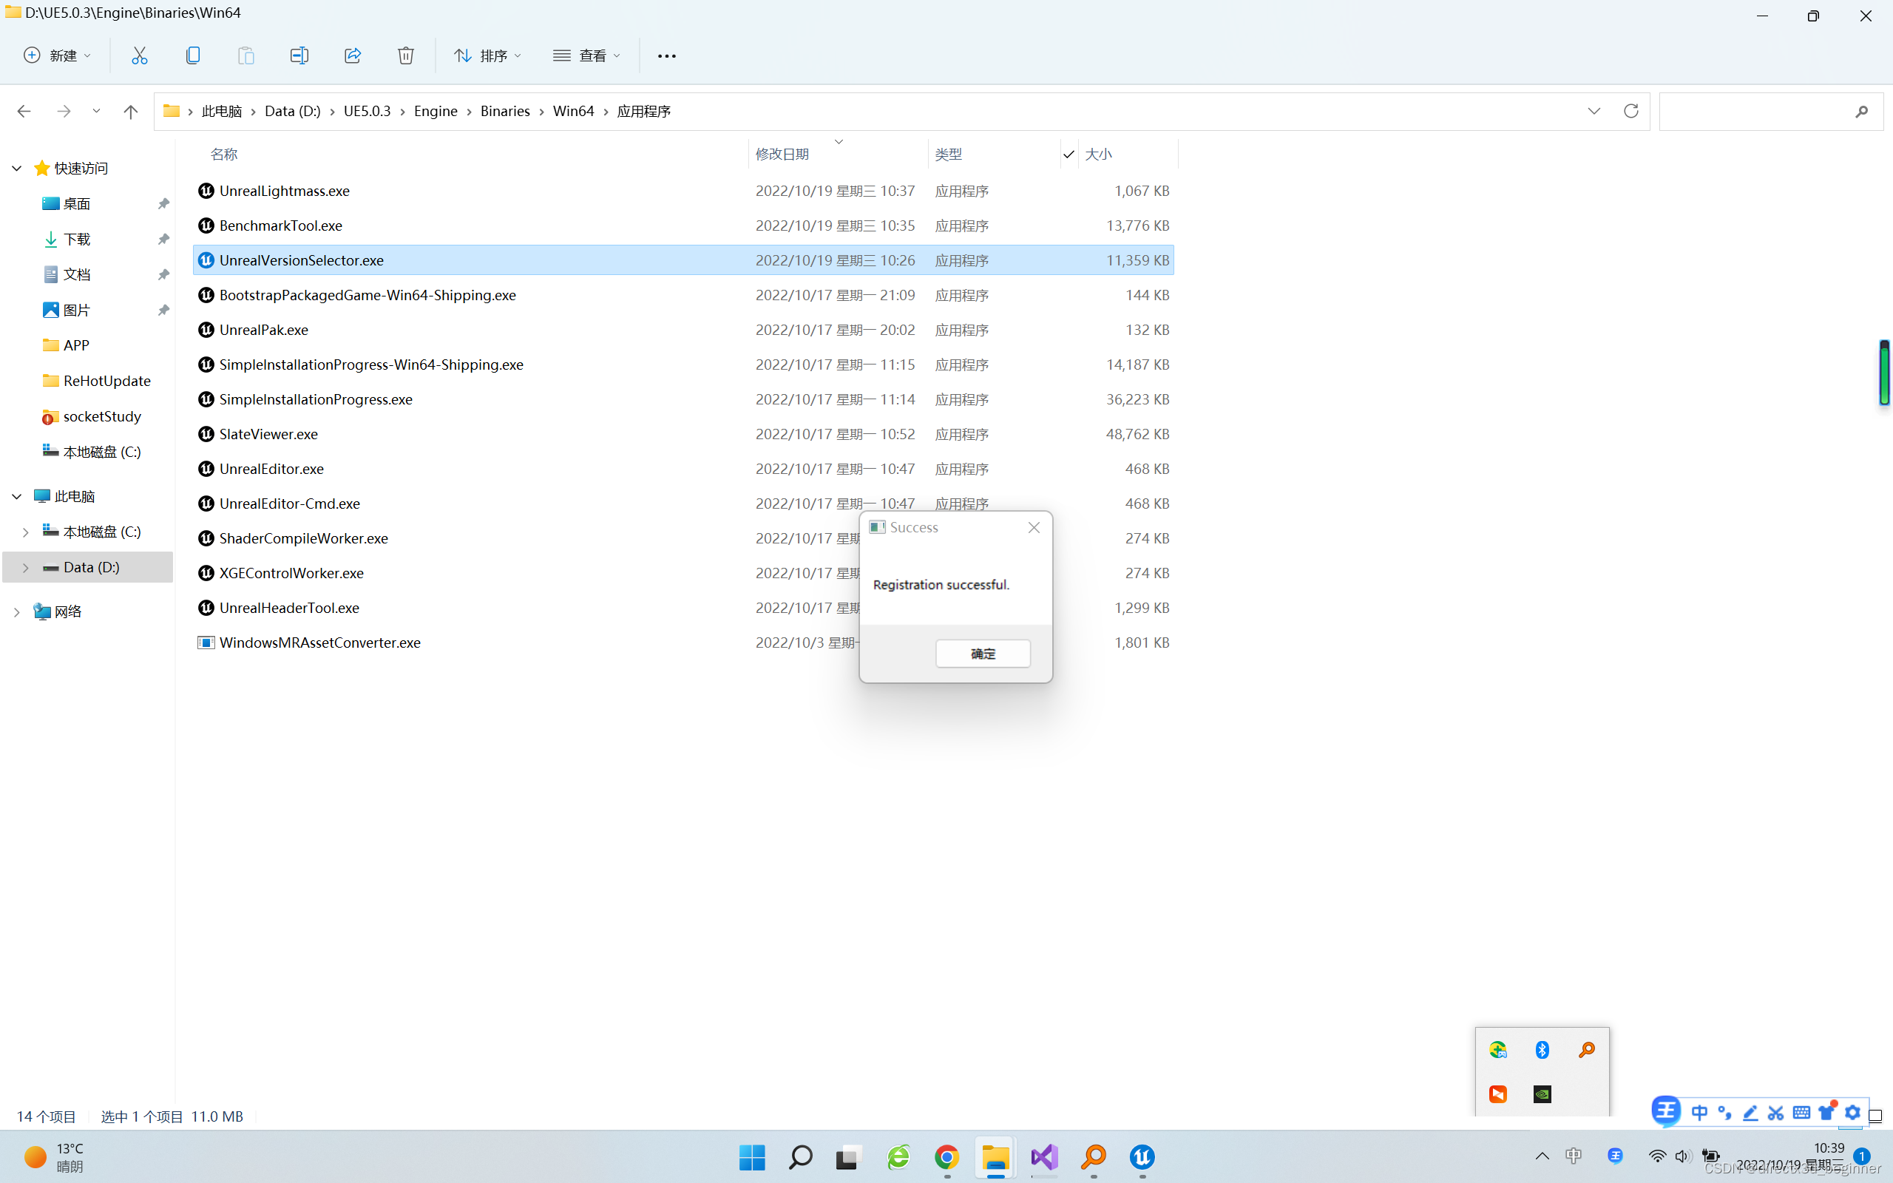This screenshot has height=1183, width=1893.
Task: Open Visual Studio from the taskbar
Action: pyautogui.click(x=1044, y=1156)
